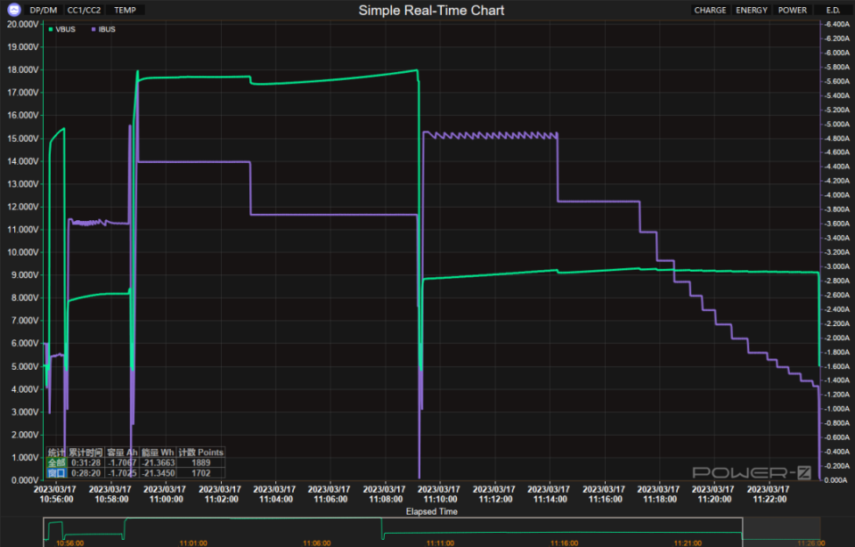Open the CC1/CC2 view
The image size is (855, 547).
(84, 11)
